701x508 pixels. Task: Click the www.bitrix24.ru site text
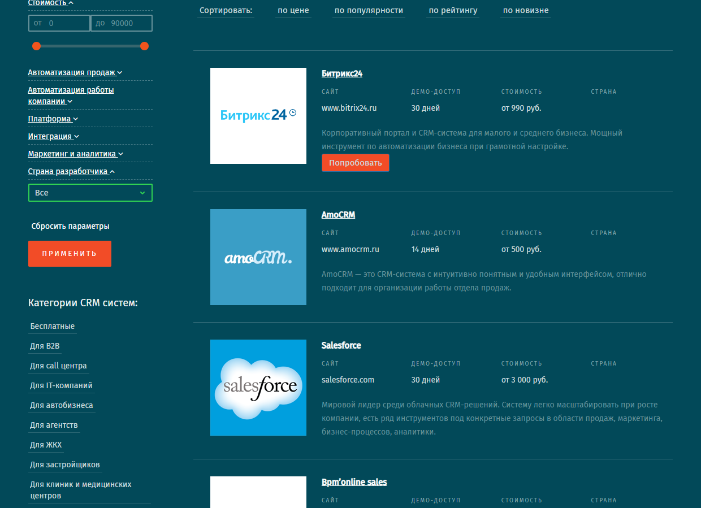[349, 108]
